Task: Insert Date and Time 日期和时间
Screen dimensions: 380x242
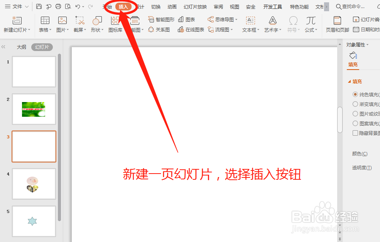Action: coord(366,30)
